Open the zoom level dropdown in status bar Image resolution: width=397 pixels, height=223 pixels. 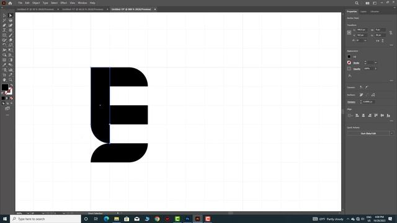tap(28, 213)
